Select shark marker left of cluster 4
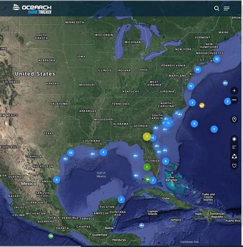 93,154
